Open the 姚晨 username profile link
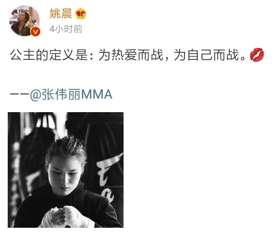 [61, 13]
